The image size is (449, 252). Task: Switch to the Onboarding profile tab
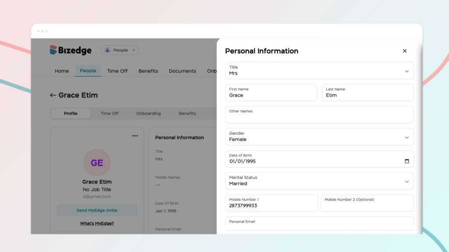(148, 113)
